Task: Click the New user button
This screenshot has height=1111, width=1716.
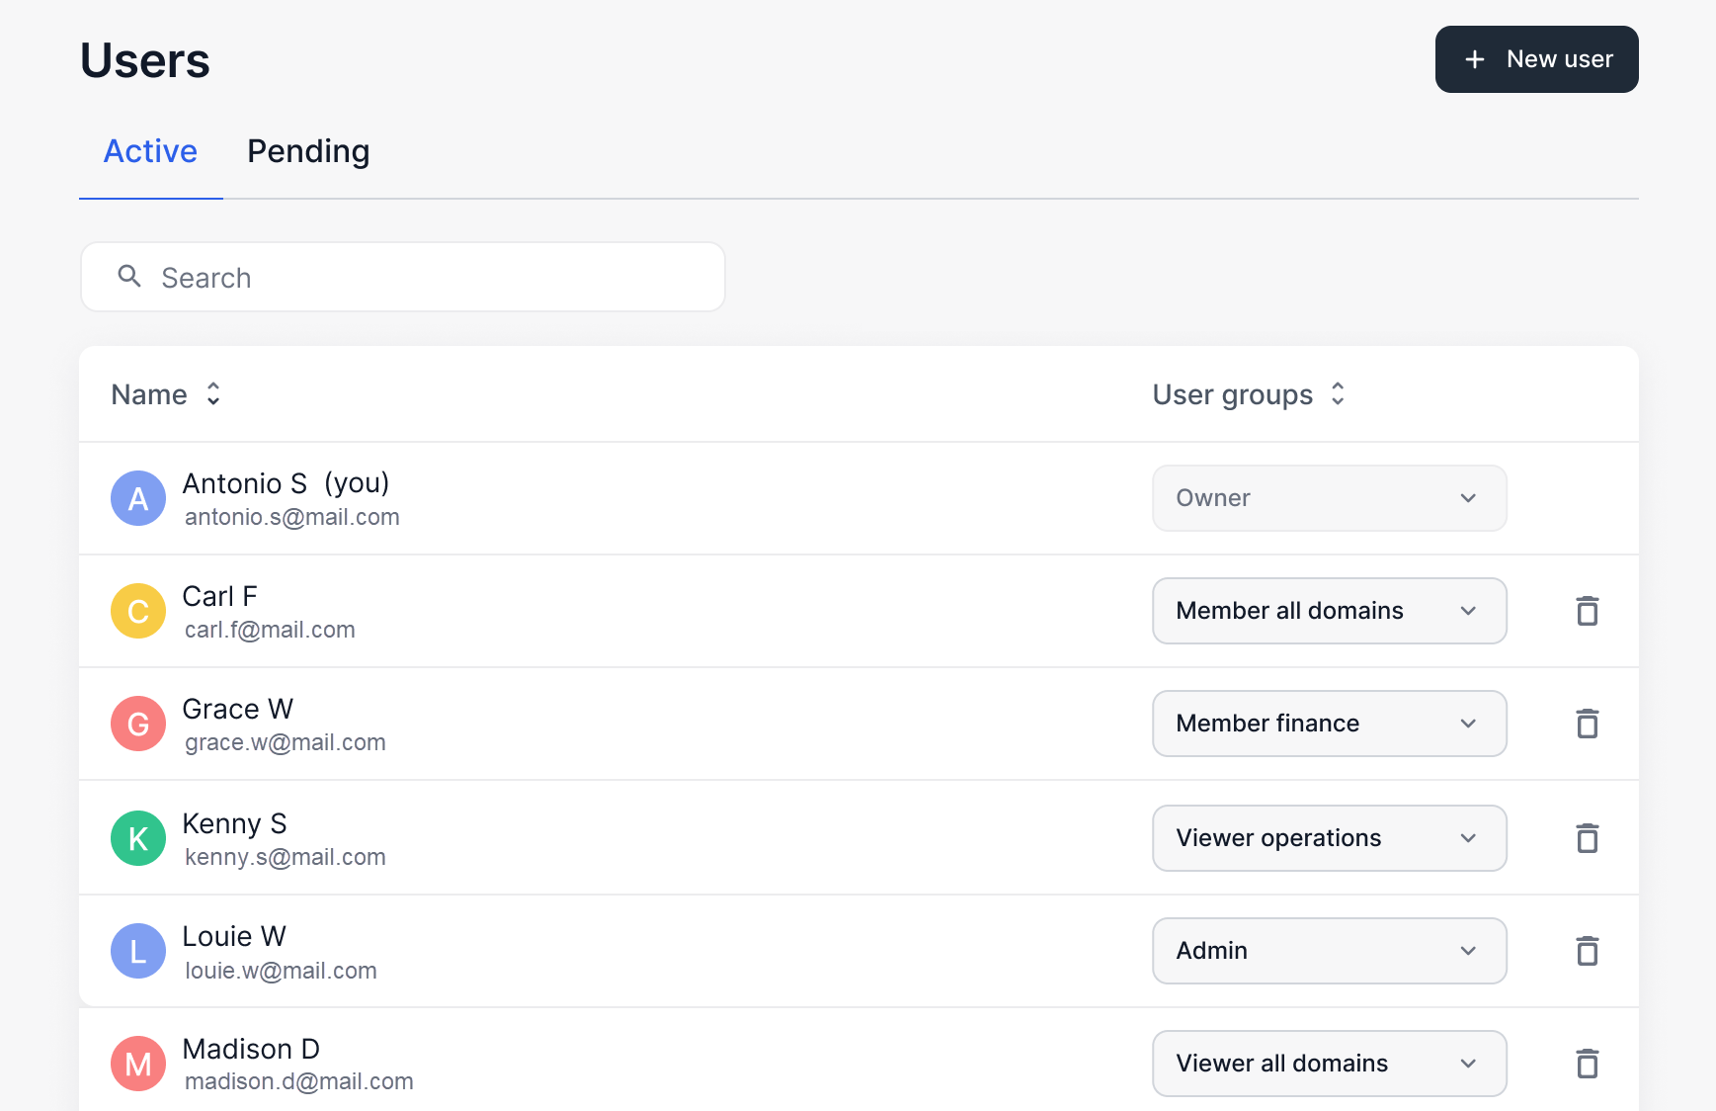Action: coord(1536,59)
